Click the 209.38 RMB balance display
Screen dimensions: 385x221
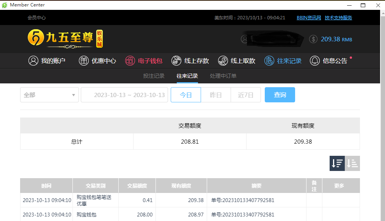tap(336, 39)
